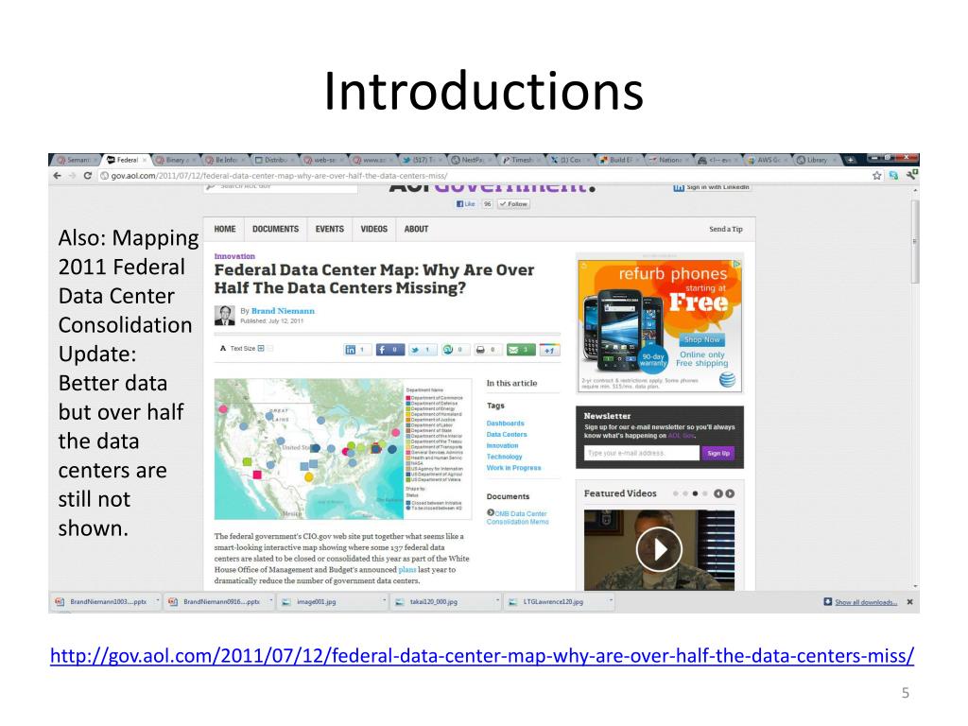Close the downloads bar
This screenshot has width=968, height=726.
tap(909, 602)
